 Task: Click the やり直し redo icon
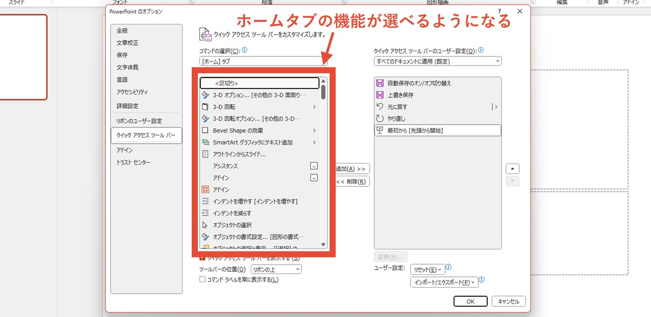(379, 118)
